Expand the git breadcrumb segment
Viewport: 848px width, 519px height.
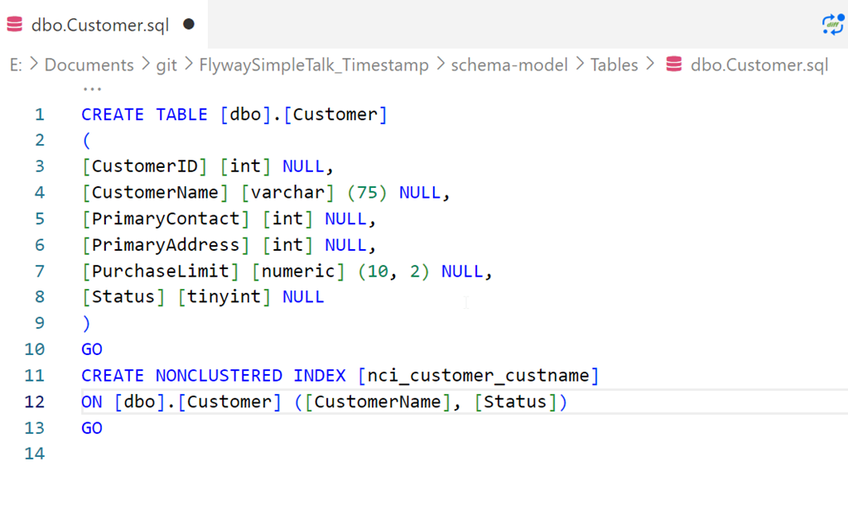[166, 65]
